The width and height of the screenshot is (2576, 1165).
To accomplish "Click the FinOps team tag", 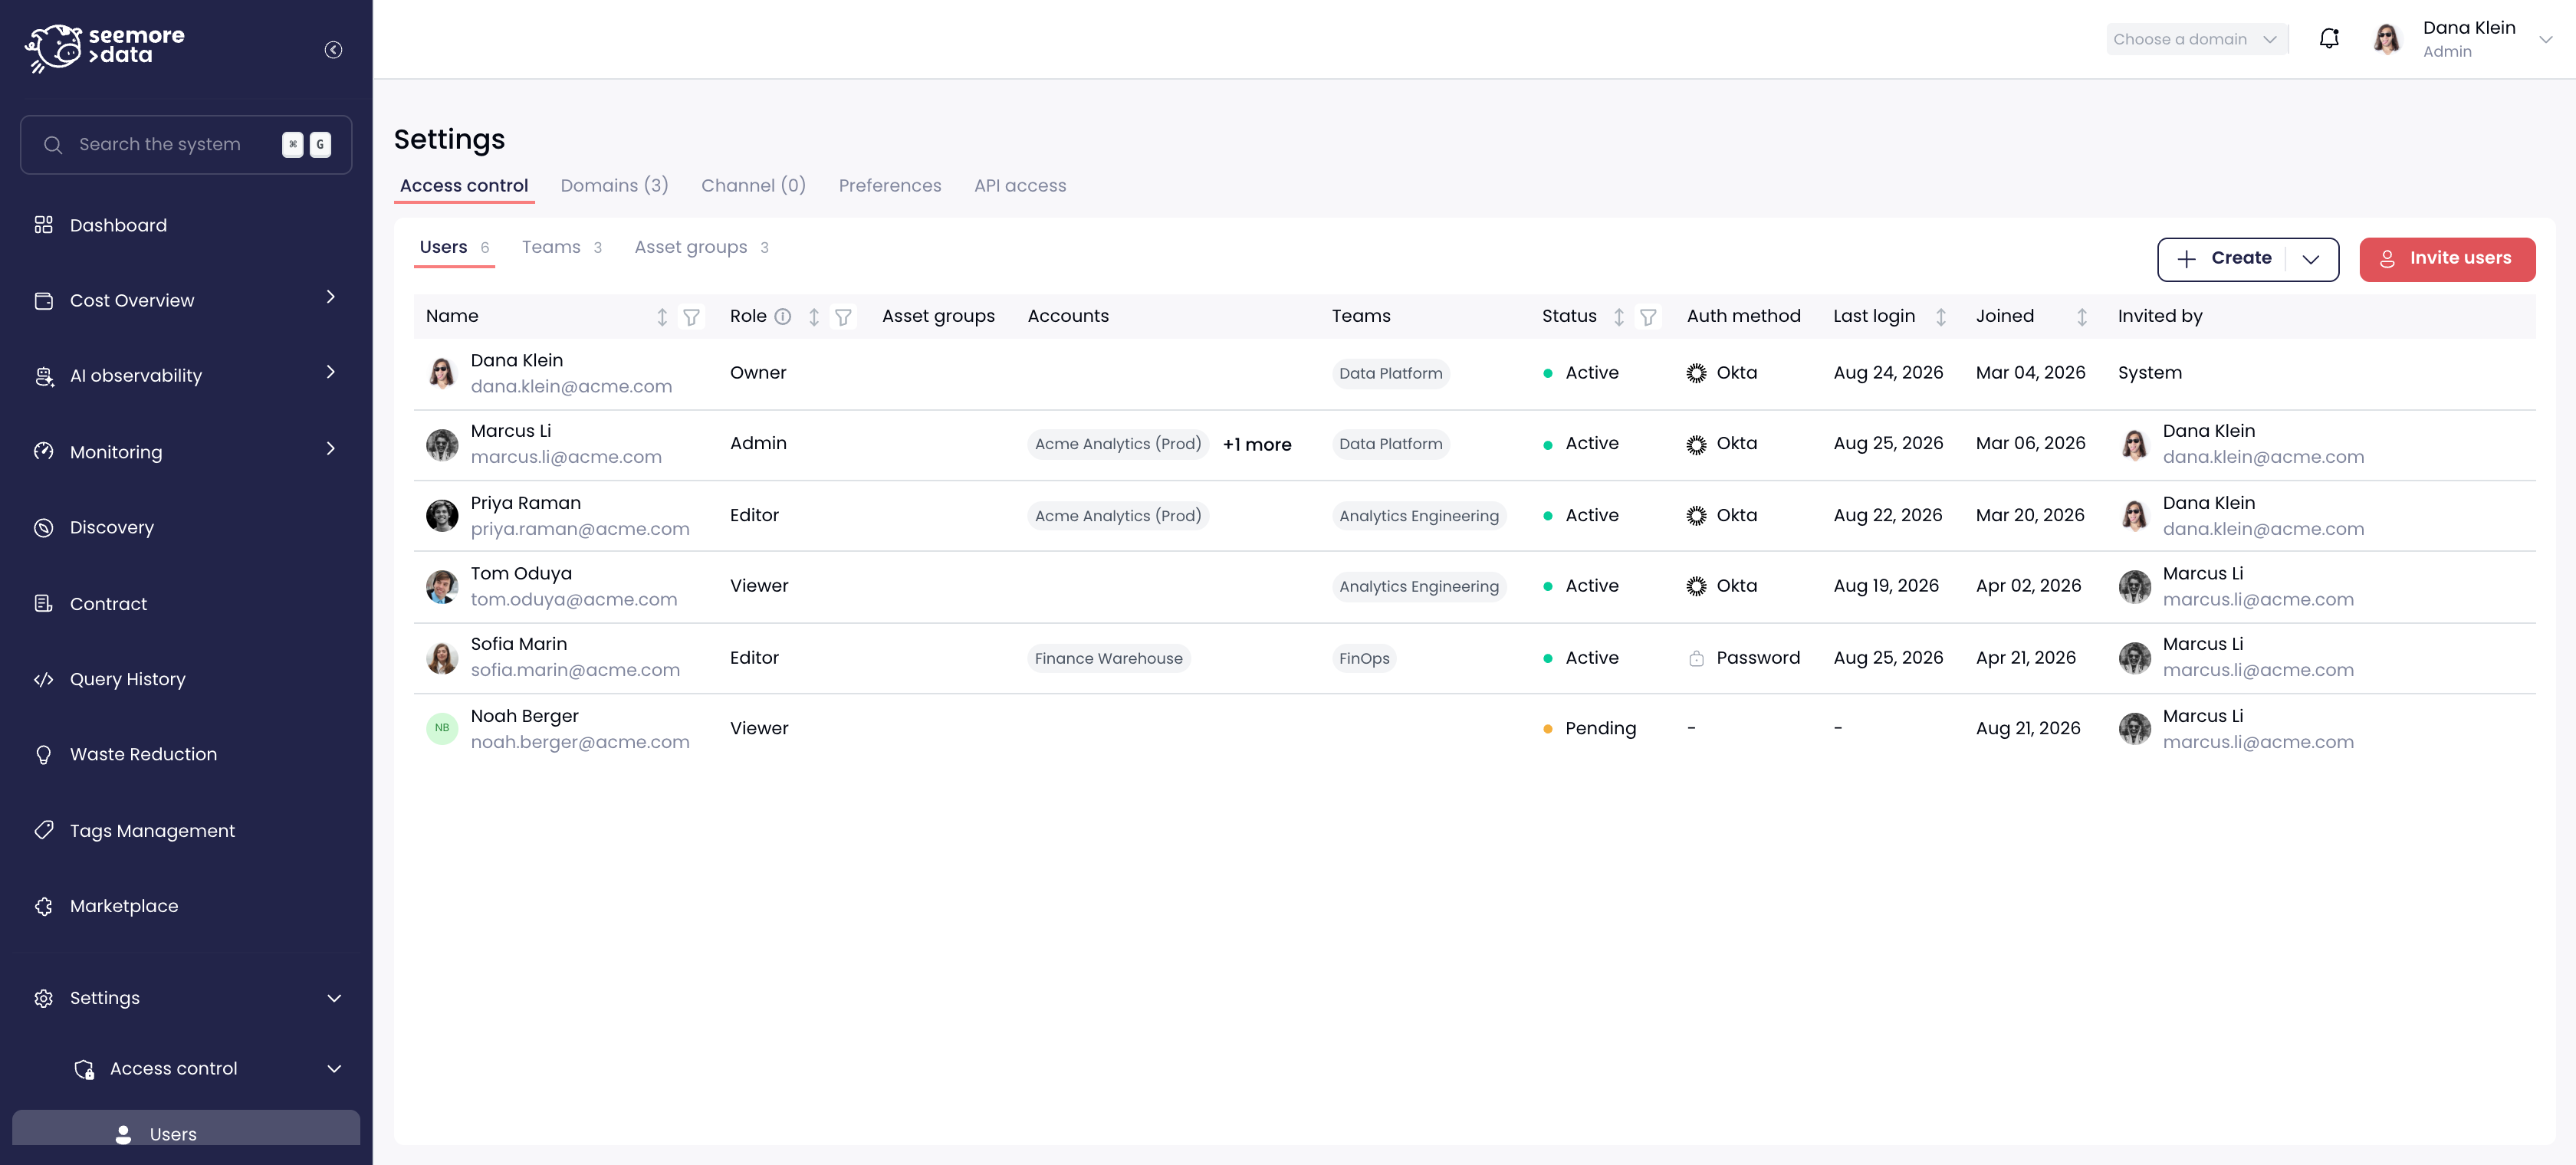I will pos(1363,658).
